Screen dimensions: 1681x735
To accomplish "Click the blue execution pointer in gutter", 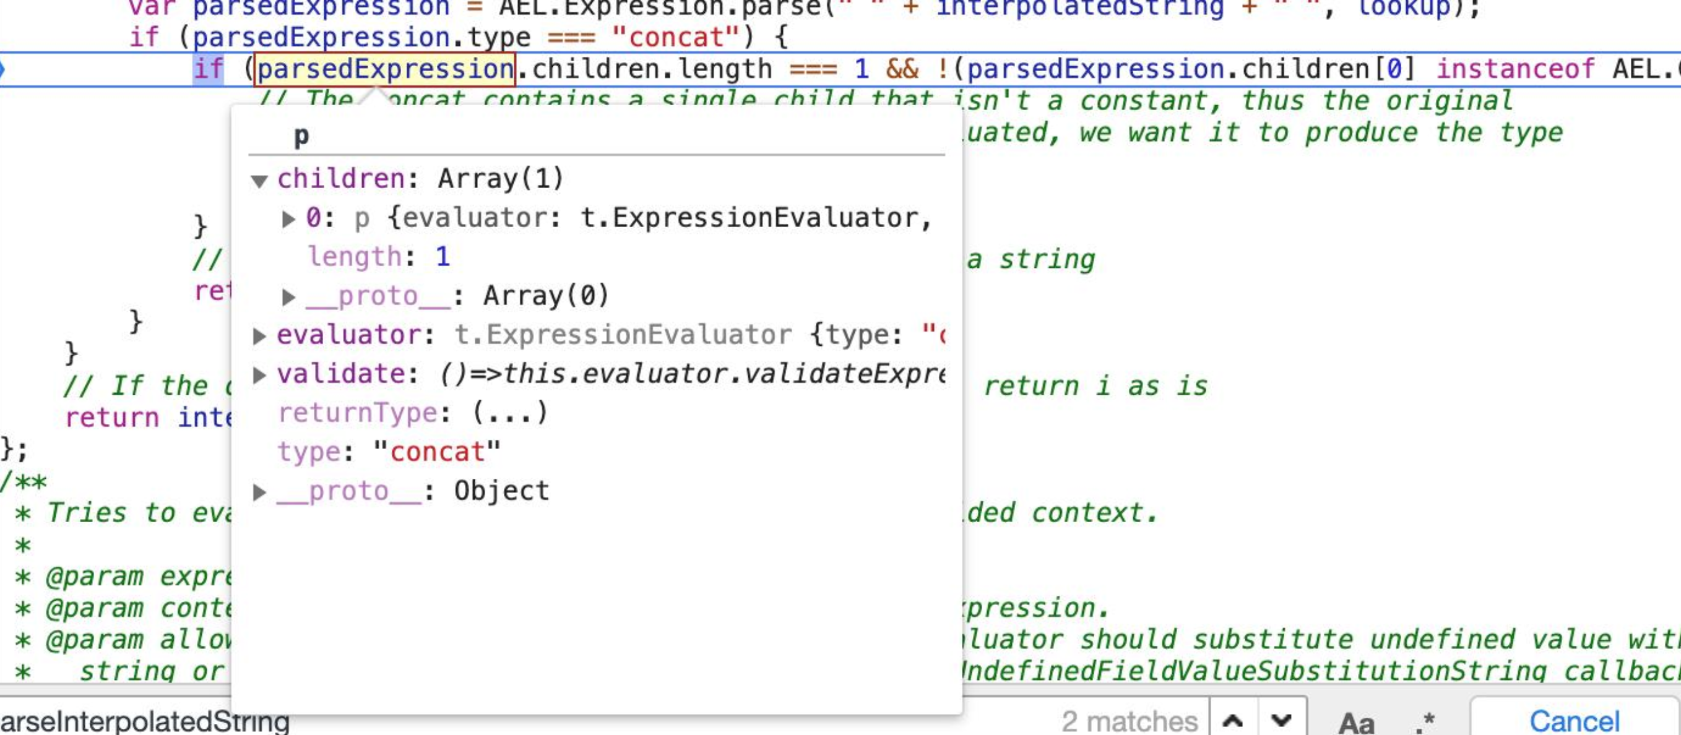I will (x=2, y=69).
